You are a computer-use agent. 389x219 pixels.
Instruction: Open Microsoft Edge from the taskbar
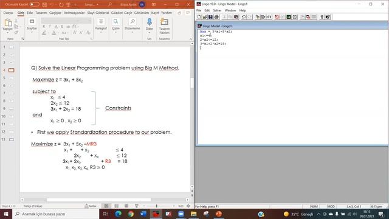[x=118, y=214]
